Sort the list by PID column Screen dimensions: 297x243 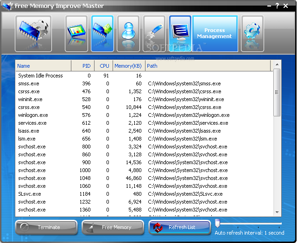(x=83, y=66)
